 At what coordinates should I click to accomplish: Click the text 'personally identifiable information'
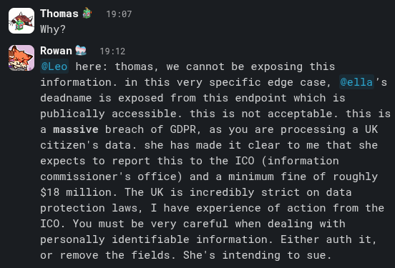[153, 239]
